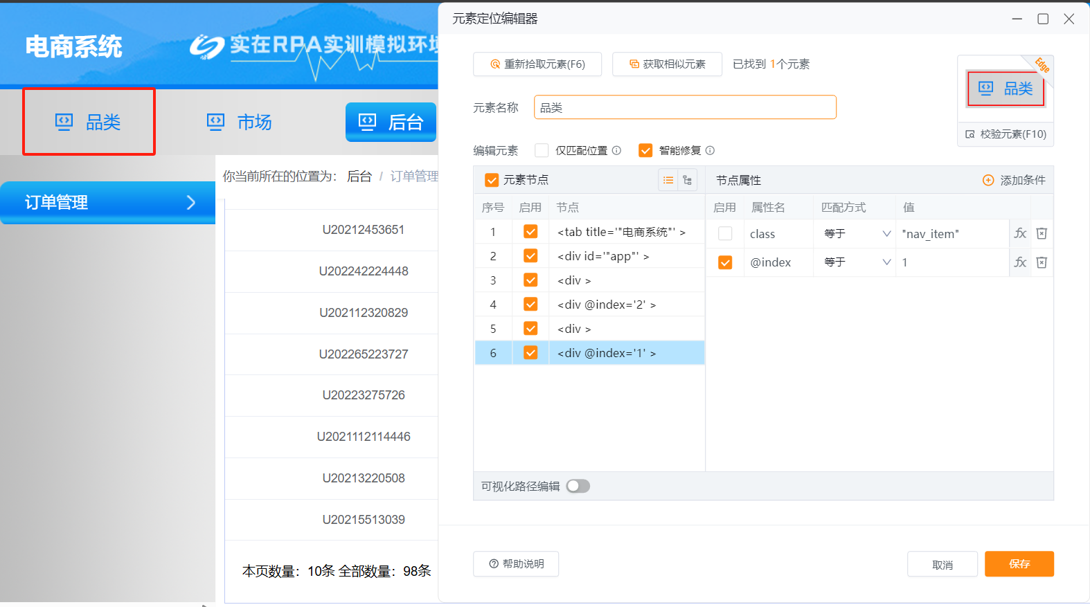Enable the class attribute checkbox
This screenshot has height=607, width=1090.
(725, 234)
